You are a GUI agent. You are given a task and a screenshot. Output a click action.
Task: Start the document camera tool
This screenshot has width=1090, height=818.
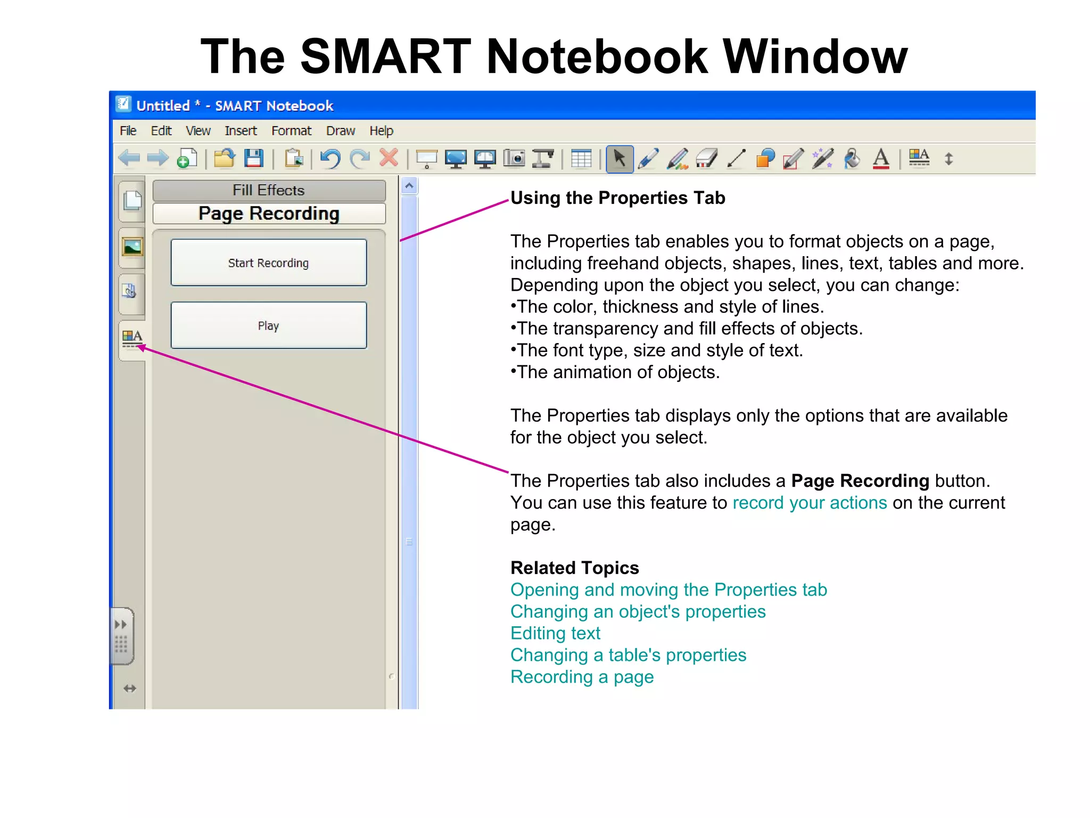click(543, 158)
